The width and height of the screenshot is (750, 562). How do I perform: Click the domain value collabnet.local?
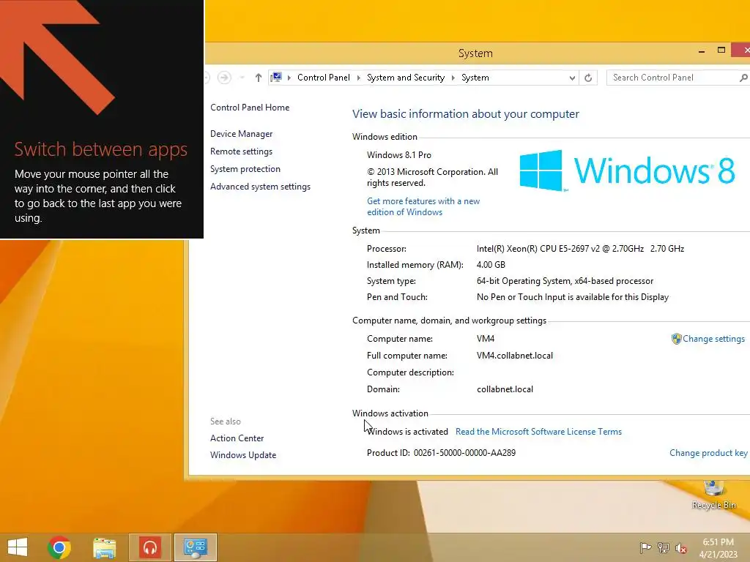point(505,389)
